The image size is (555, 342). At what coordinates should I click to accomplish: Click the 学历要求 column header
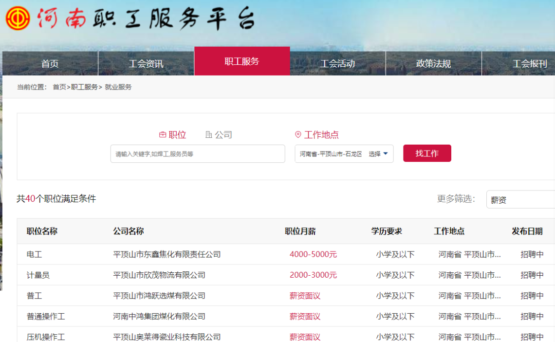pyautogui.click(x=387, y=231)
